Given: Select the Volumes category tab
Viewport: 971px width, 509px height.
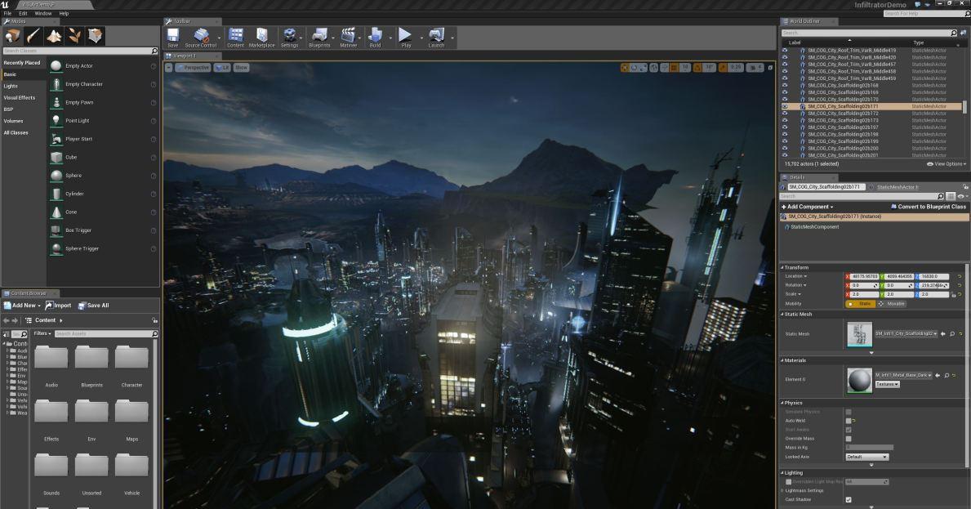Looking at the screenshot, I should [13, 121].
